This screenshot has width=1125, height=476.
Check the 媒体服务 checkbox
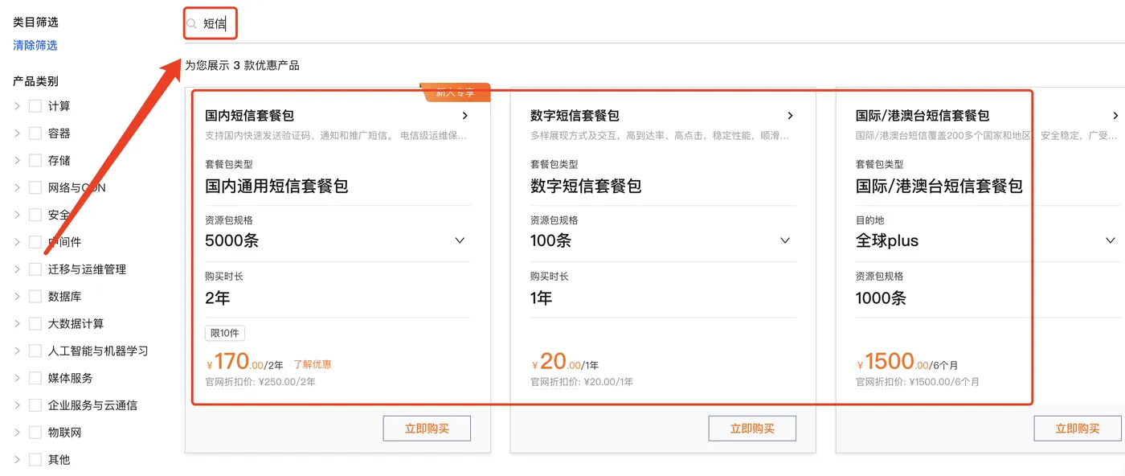tap(35, 378)
